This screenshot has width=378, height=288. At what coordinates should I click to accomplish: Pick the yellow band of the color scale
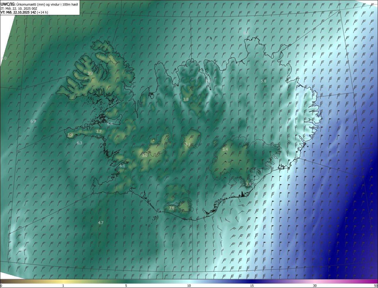(63, 281)
